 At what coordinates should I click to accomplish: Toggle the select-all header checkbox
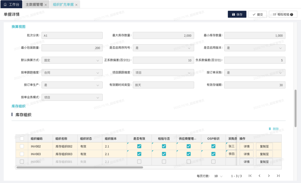[22, 139]
